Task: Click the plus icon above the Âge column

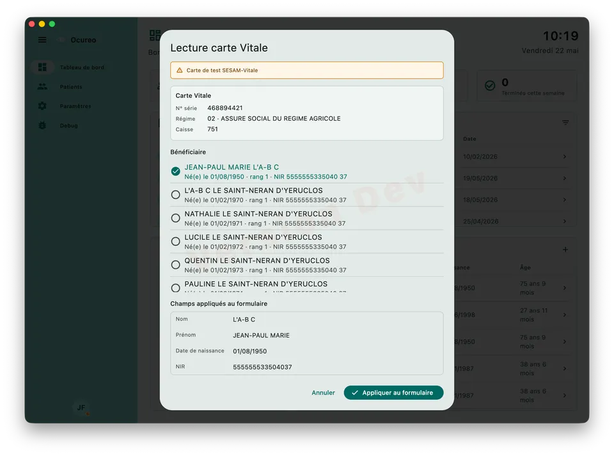Action: click(x=565, y=249)
